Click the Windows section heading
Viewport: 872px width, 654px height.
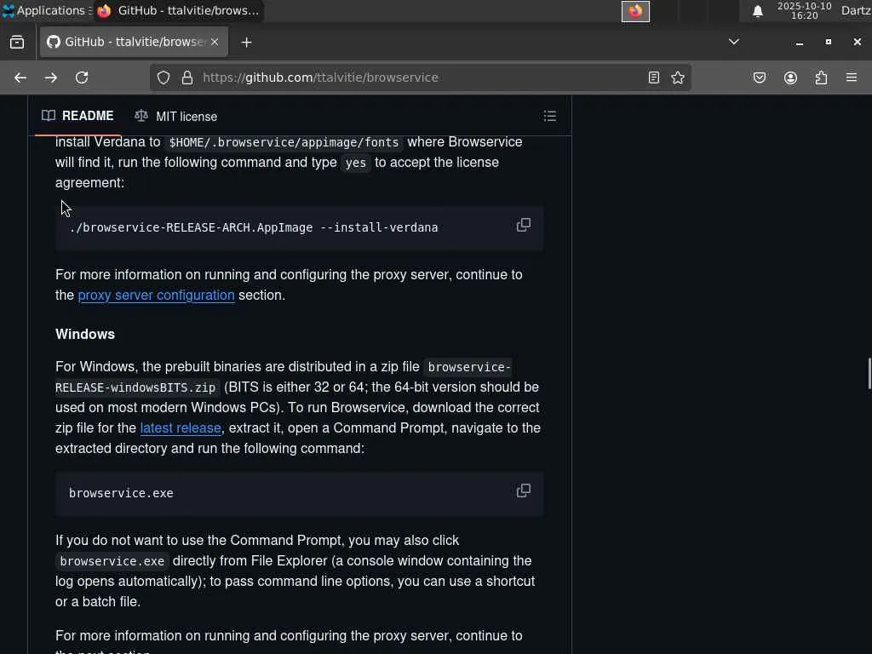coord(85,334)
